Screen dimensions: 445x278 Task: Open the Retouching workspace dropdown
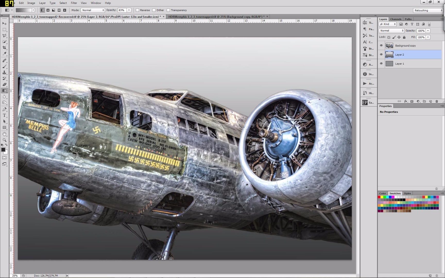[x=428, y=10]
